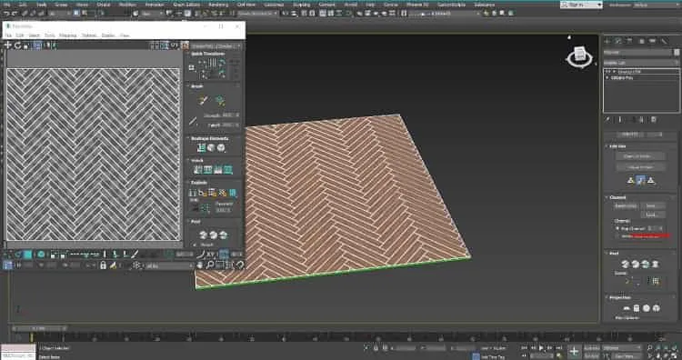Click the Play Animation button
682x360 pixels.
point(542,348)
